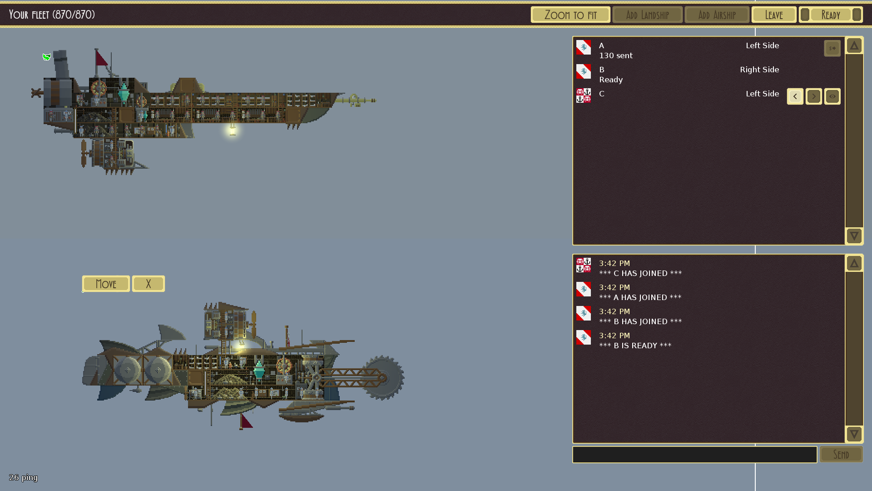Click player A's coat of arms flag

(x=584, y=47)
